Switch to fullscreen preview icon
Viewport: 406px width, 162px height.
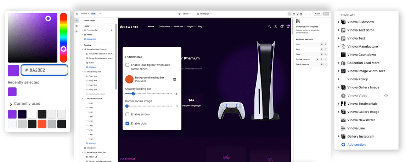pos(301,14)
